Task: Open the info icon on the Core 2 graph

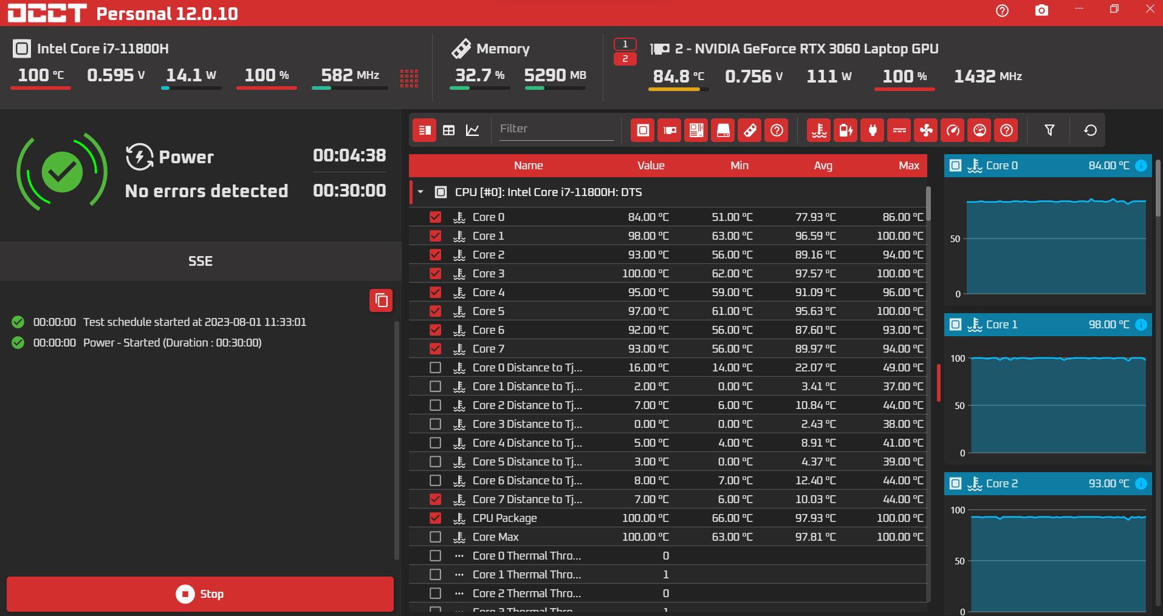Action: [1141, 484]
